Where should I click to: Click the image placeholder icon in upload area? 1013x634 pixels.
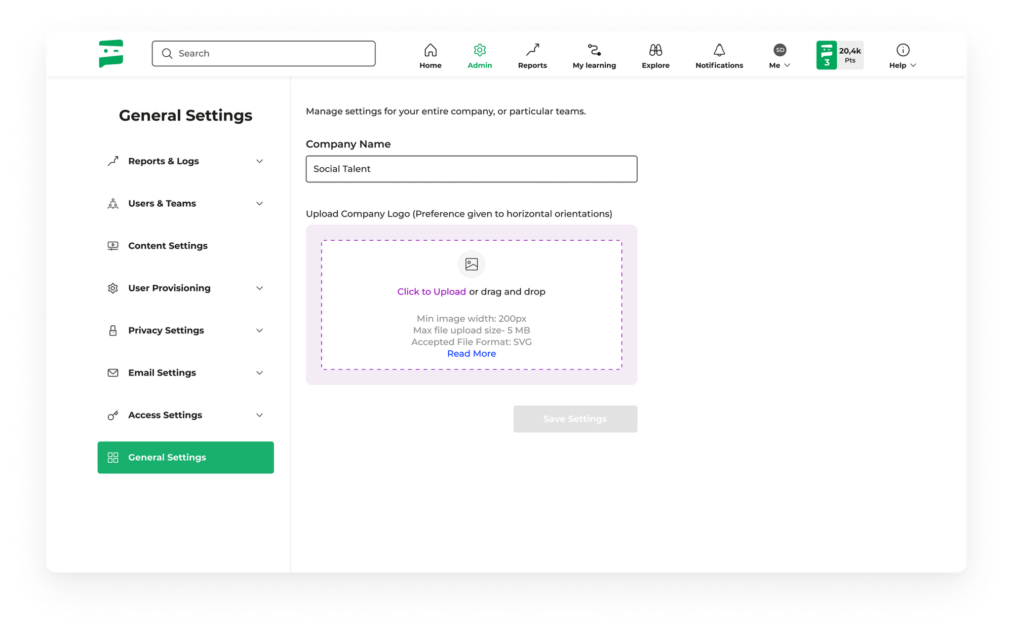pyautogui.click(x=472, y=264)
